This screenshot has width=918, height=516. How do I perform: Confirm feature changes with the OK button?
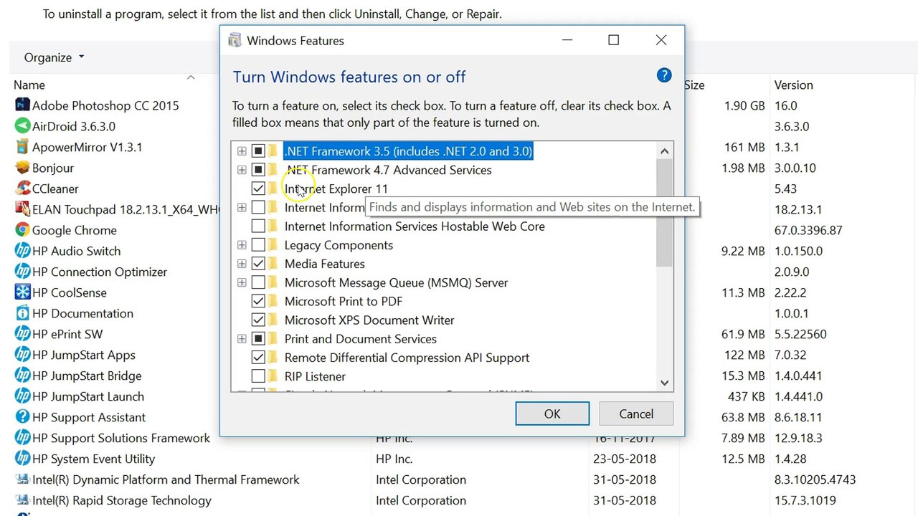[x=552, y=414]
